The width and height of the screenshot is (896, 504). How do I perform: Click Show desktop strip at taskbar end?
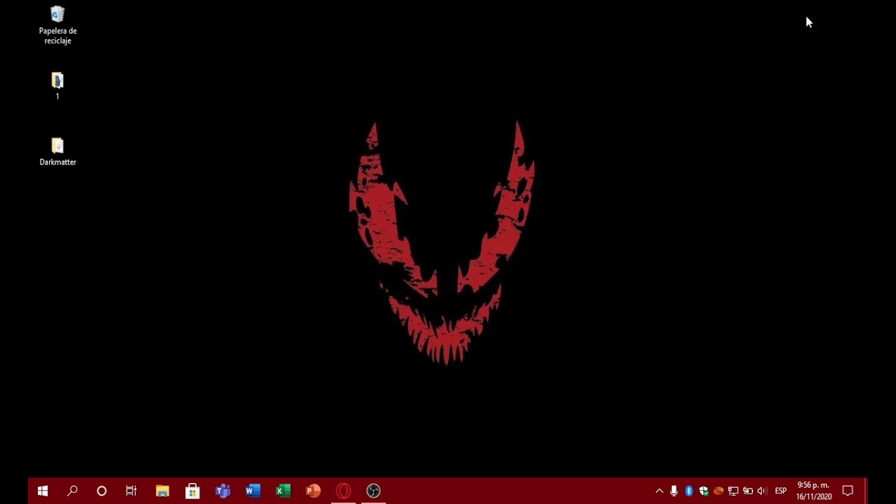(x=865, y=491)
